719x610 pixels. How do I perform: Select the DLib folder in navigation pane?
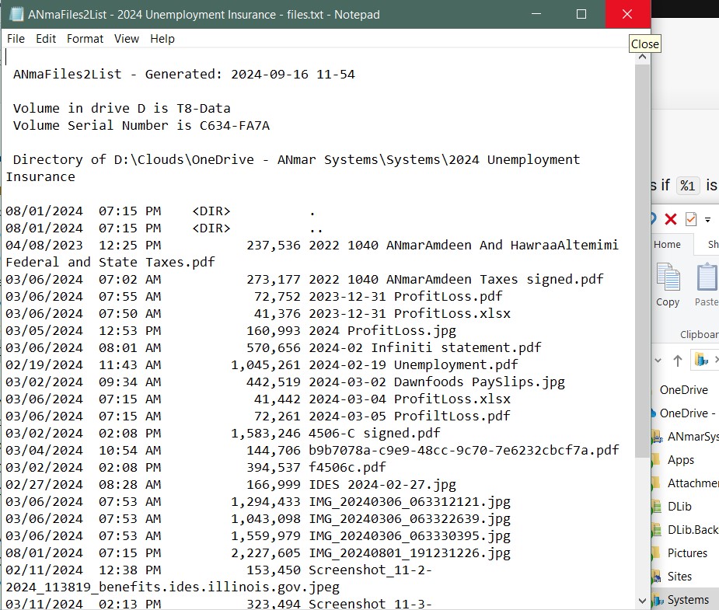click(679, 507)
